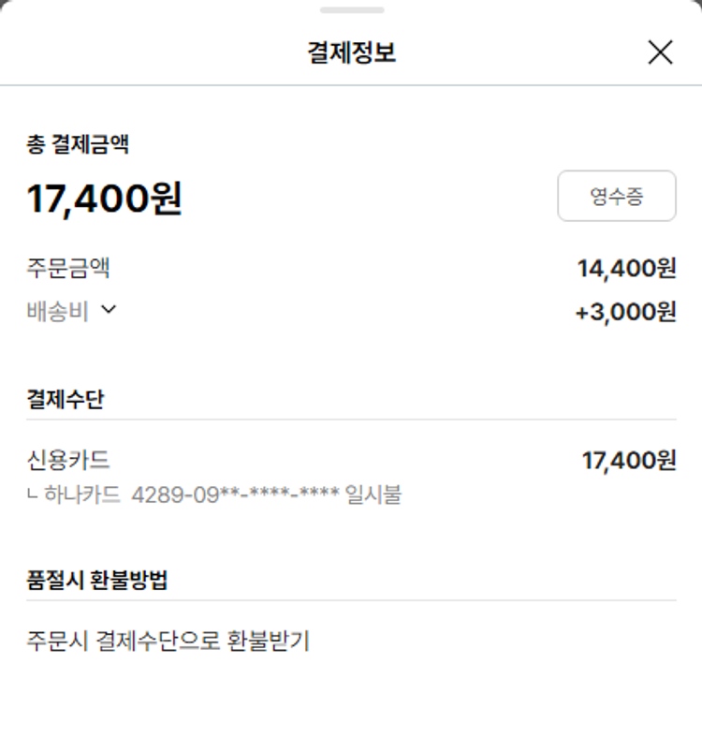
Task: Expand the 배송비 chevron arrow
Action: pyautogui.click(x=109, y=310)
